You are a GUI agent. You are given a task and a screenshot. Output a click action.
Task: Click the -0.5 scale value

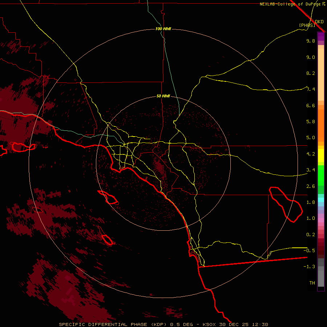(309, 251)
